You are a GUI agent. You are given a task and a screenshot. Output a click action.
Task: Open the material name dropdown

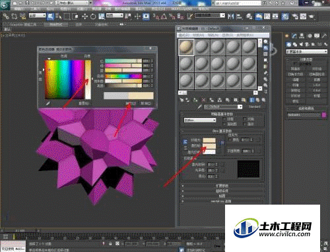(x=223, y=107)
